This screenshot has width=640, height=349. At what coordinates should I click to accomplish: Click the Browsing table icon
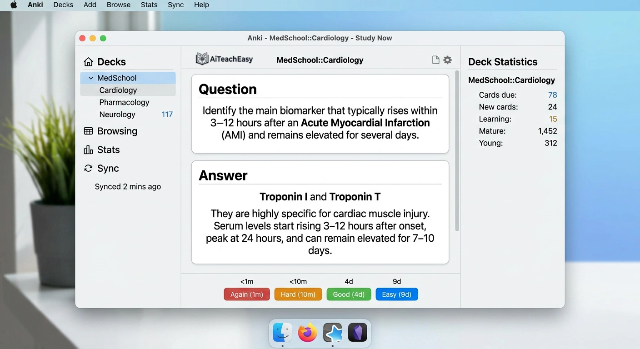pos(89,131)
